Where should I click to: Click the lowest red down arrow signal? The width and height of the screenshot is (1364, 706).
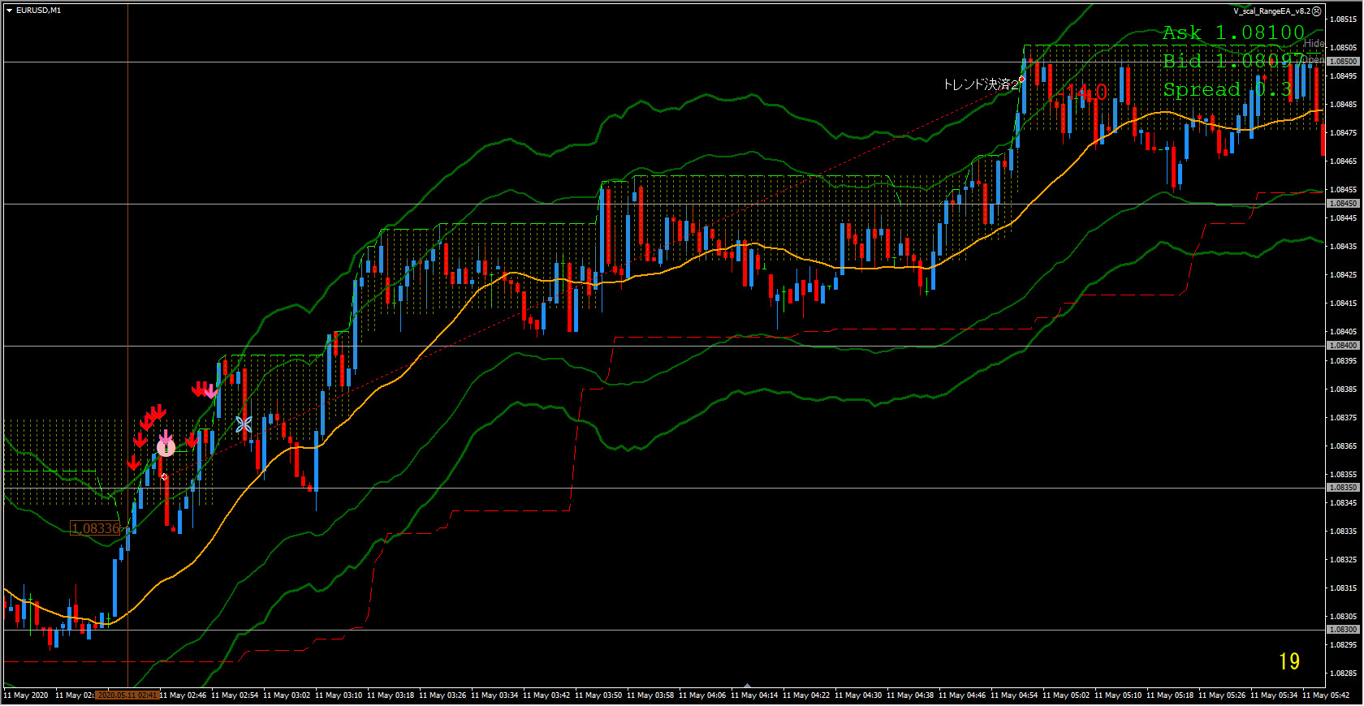134,463
